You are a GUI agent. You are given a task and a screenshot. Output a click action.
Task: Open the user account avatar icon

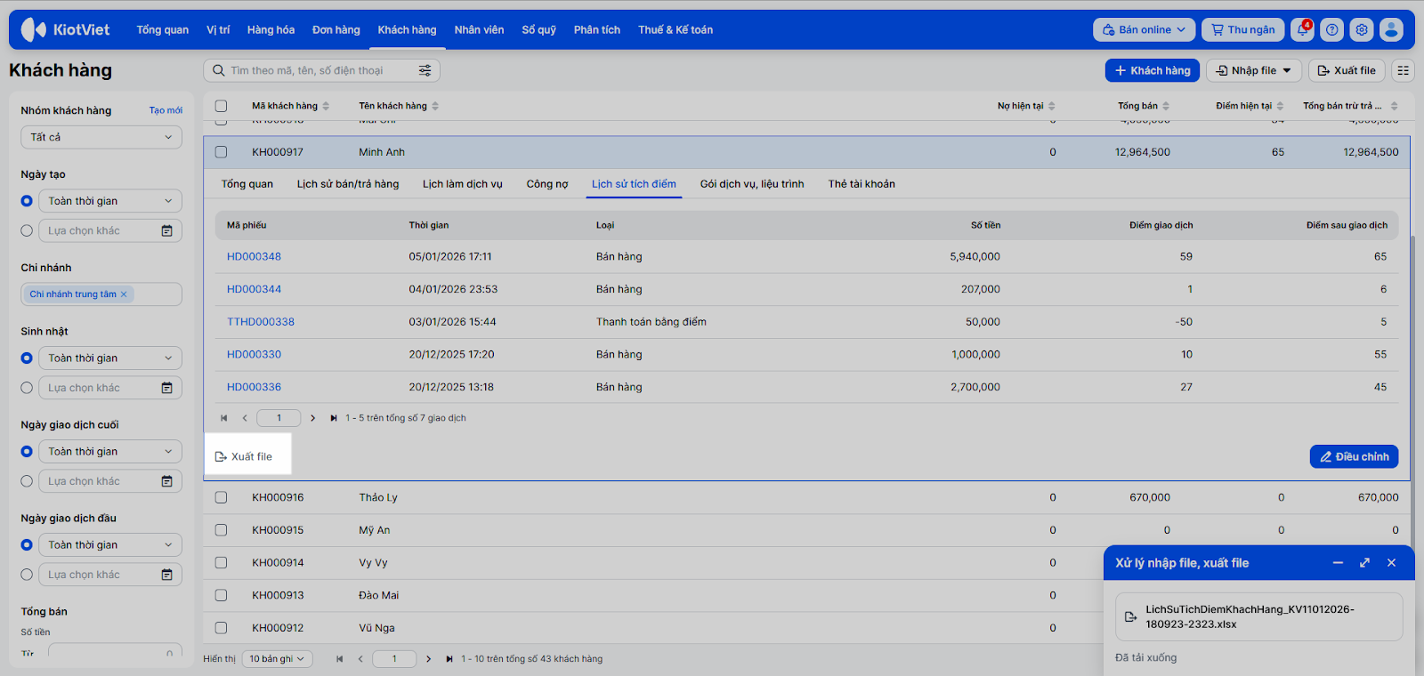coord(1391,29)
